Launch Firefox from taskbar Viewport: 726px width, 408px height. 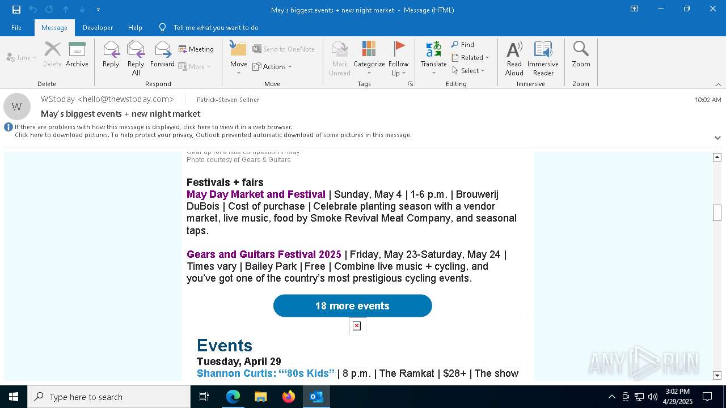pyautogui.click(x=289, y=397)
